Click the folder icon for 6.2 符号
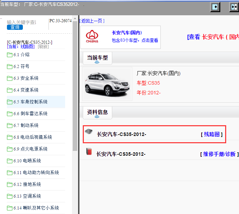The image size is (239, 214). [10, 66]
